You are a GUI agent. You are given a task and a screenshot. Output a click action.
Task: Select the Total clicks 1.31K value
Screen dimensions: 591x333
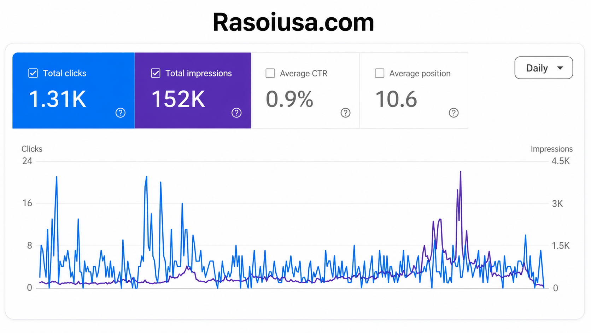coord(57,99)
